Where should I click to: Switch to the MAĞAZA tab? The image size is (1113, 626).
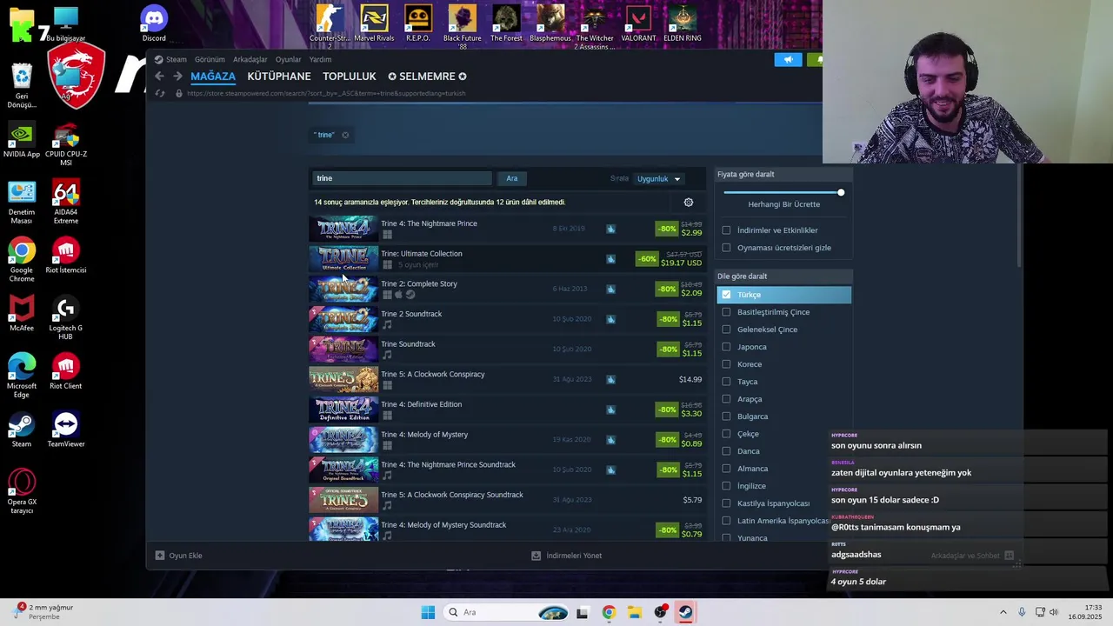tap(213, 77)
